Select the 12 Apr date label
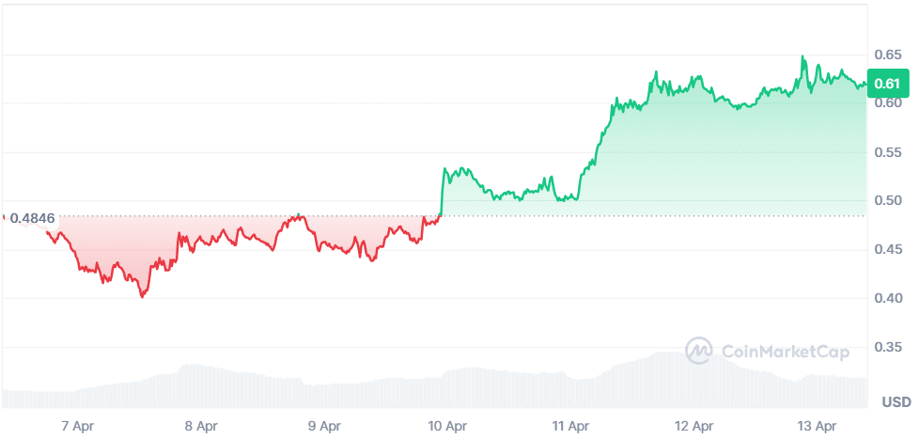This screenshot has height=439, width=919. click(x=694, y=425)
